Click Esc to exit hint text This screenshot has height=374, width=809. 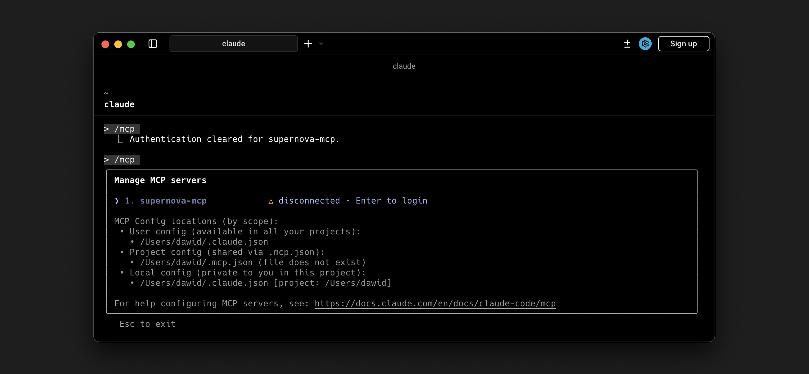coord(147,324)
